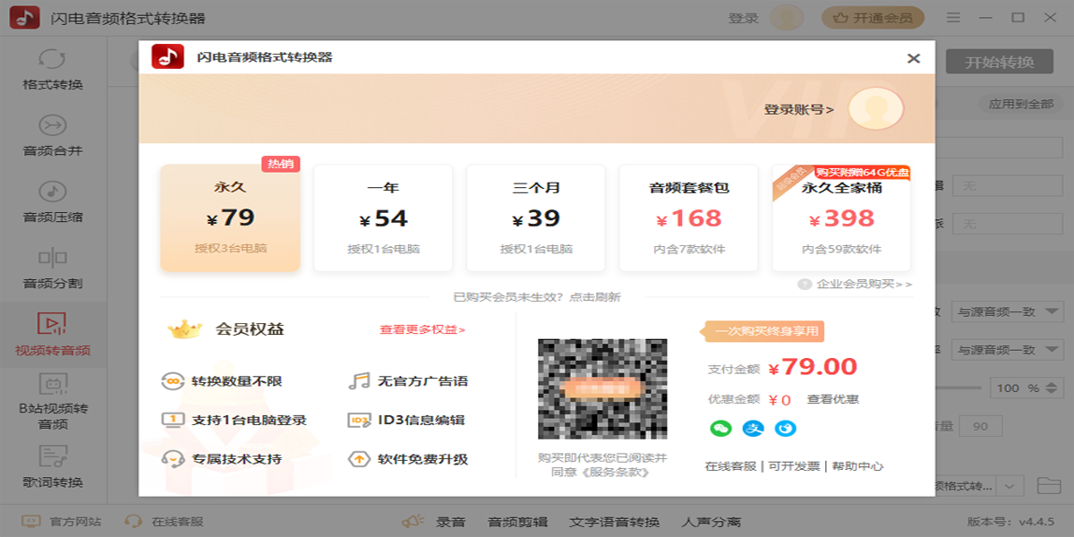The height and width of the screenshot is (537, 1074).
Task: Select 音频压缩 sidebar tool
Action: (53, 202)
